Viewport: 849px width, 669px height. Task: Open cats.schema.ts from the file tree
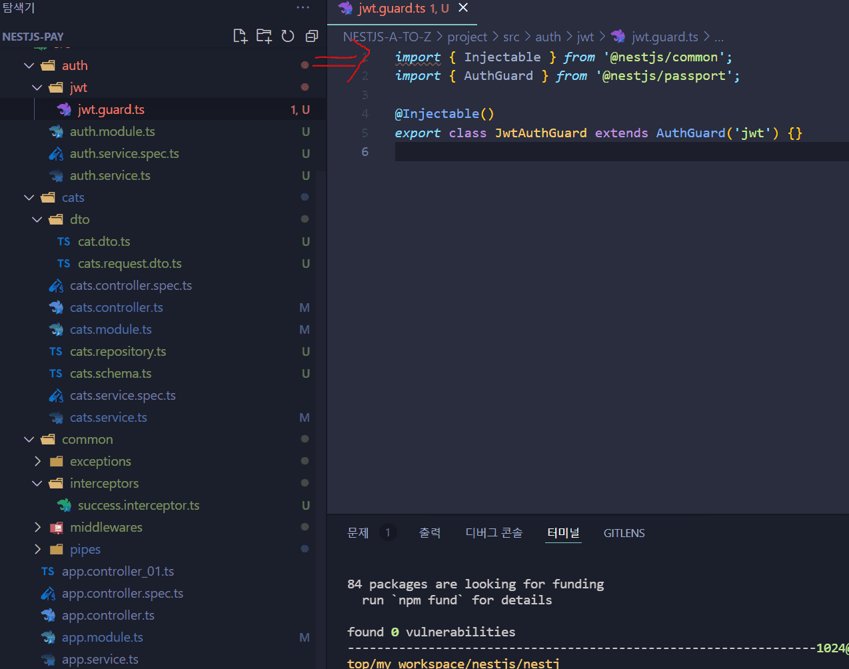(111, 373)
